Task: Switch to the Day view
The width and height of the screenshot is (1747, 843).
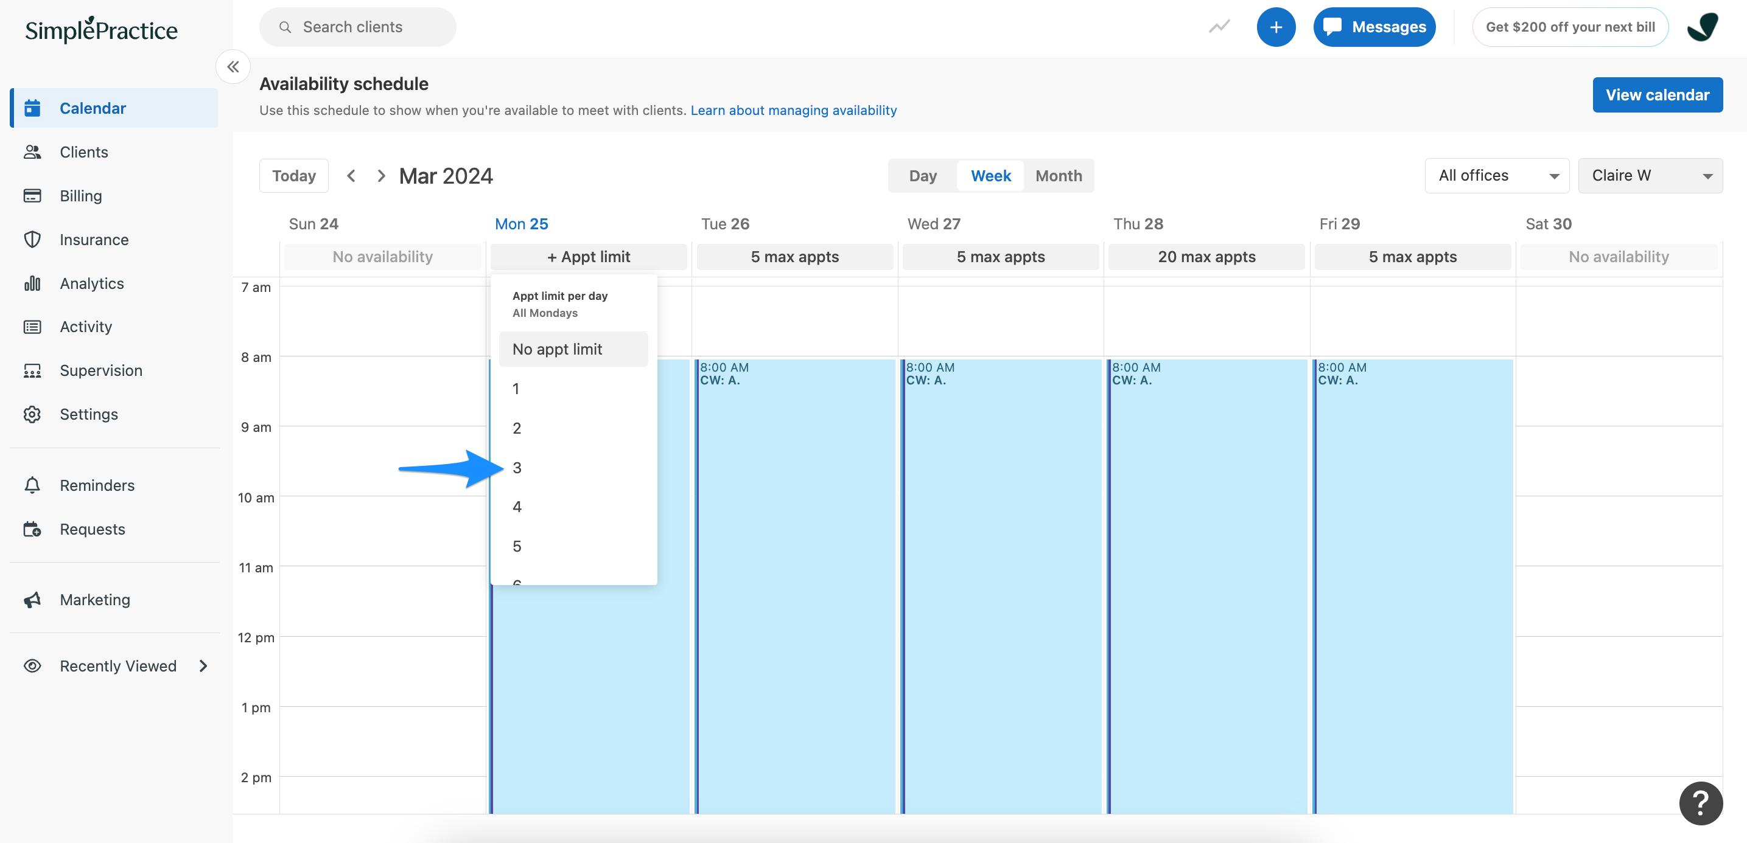Action: (x=922, y=176)
